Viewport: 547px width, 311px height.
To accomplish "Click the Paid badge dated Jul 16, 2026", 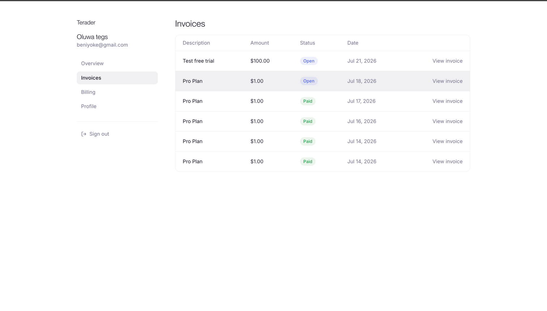I will [308, 122].
